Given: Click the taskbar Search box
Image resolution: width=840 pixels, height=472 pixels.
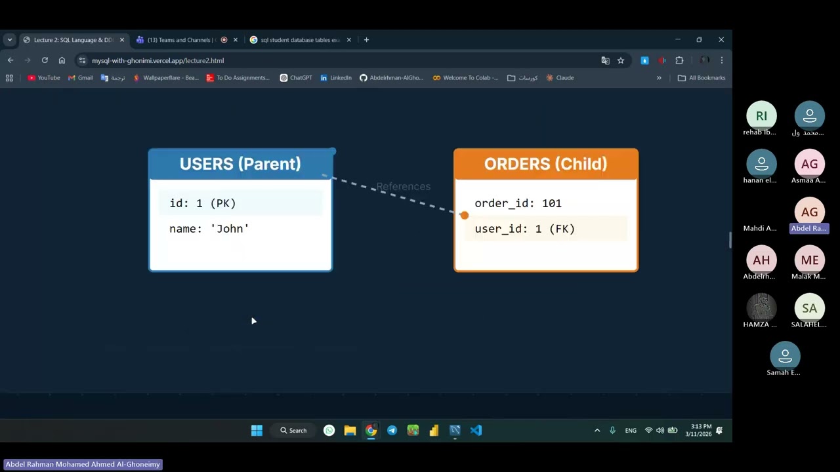Looking at the screenshot, I should (293, 431).
